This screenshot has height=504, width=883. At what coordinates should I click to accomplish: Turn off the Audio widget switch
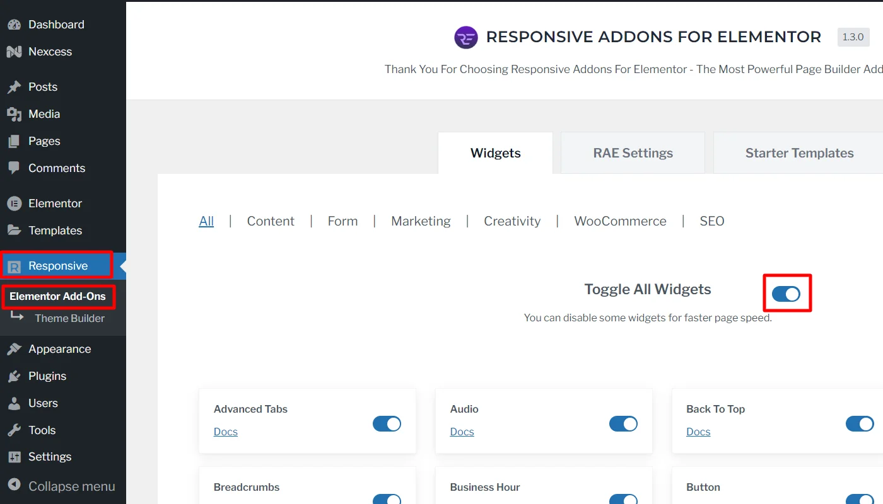[623, 423]
